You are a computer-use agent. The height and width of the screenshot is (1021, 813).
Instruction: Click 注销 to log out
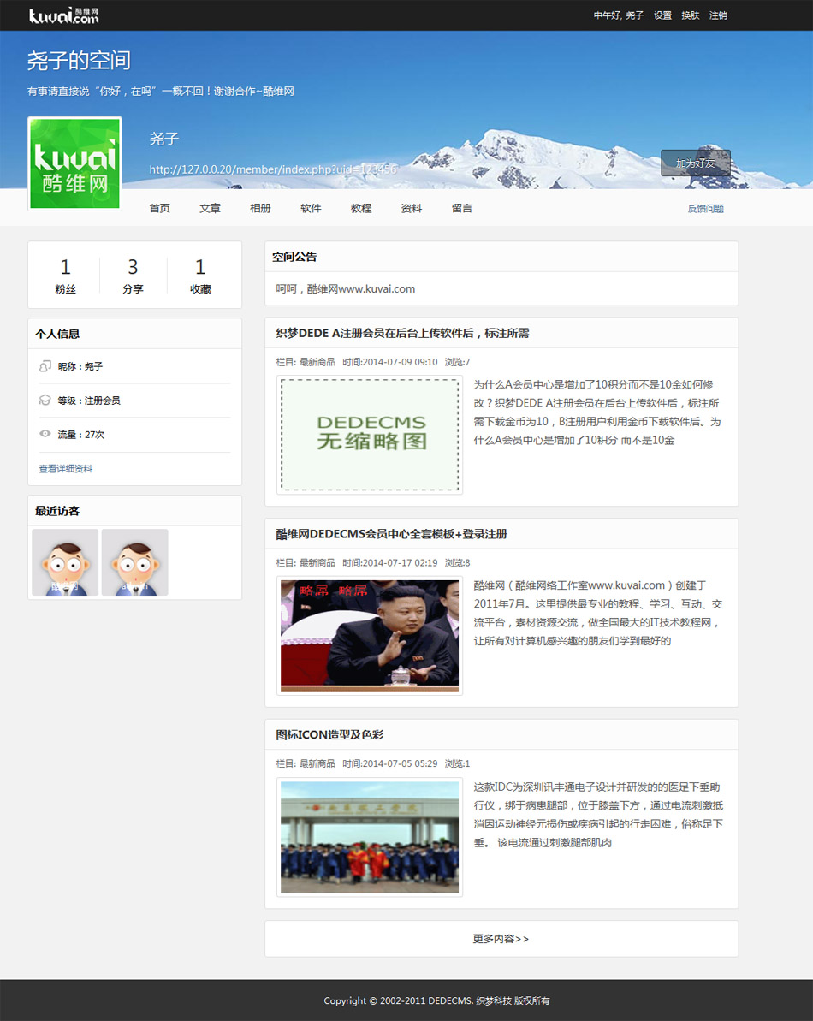(718, 15)
